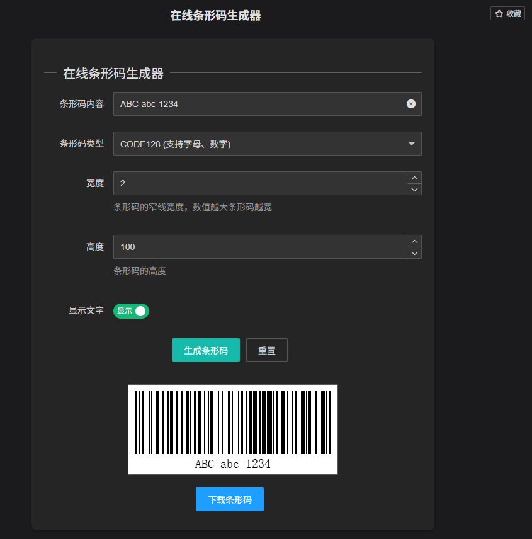
Task: Click the 生成条形码 button
Action: click(205, 350)
